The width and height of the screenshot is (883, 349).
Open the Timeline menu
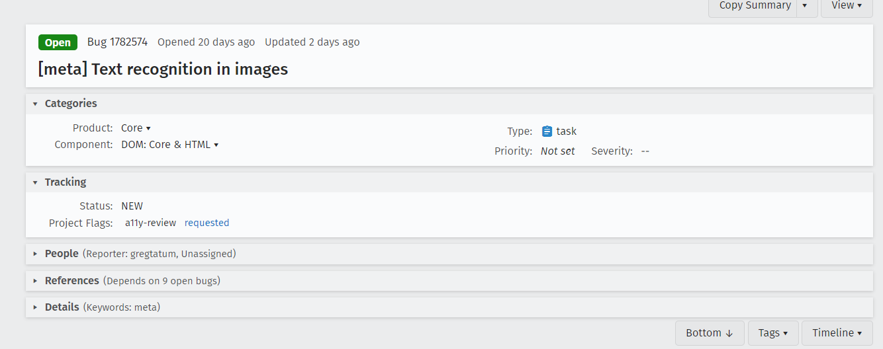click(837, 333)
